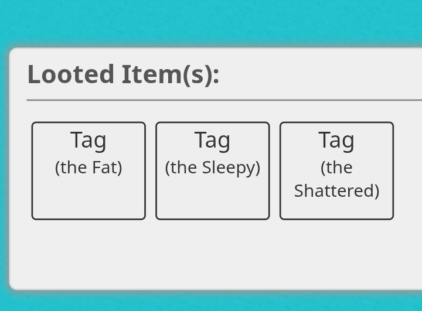Click the teal background above the panel

(x=211, y=23)
